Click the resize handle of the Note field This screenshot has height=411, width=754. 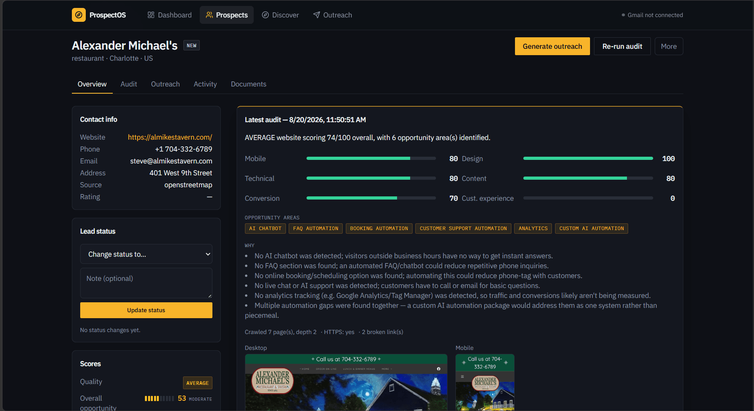[x=210, y=296]
